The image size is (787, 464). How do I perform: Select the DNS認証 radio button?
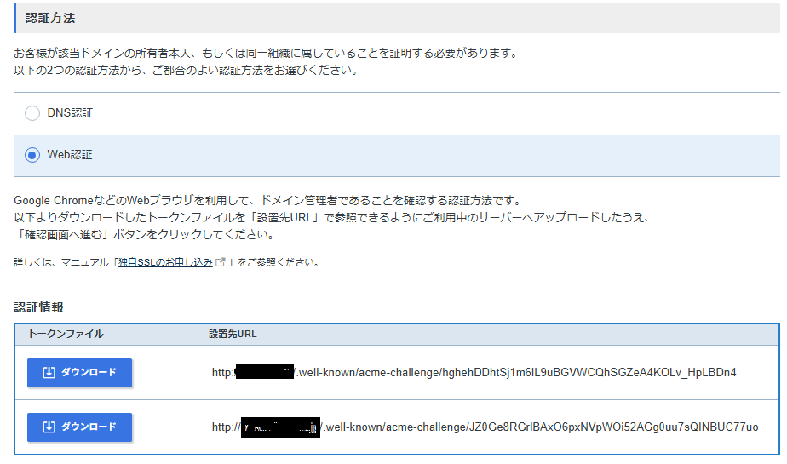pos(32,112)
